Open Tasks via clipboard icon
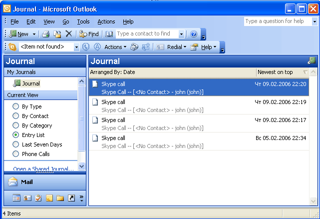 (38, 198)
